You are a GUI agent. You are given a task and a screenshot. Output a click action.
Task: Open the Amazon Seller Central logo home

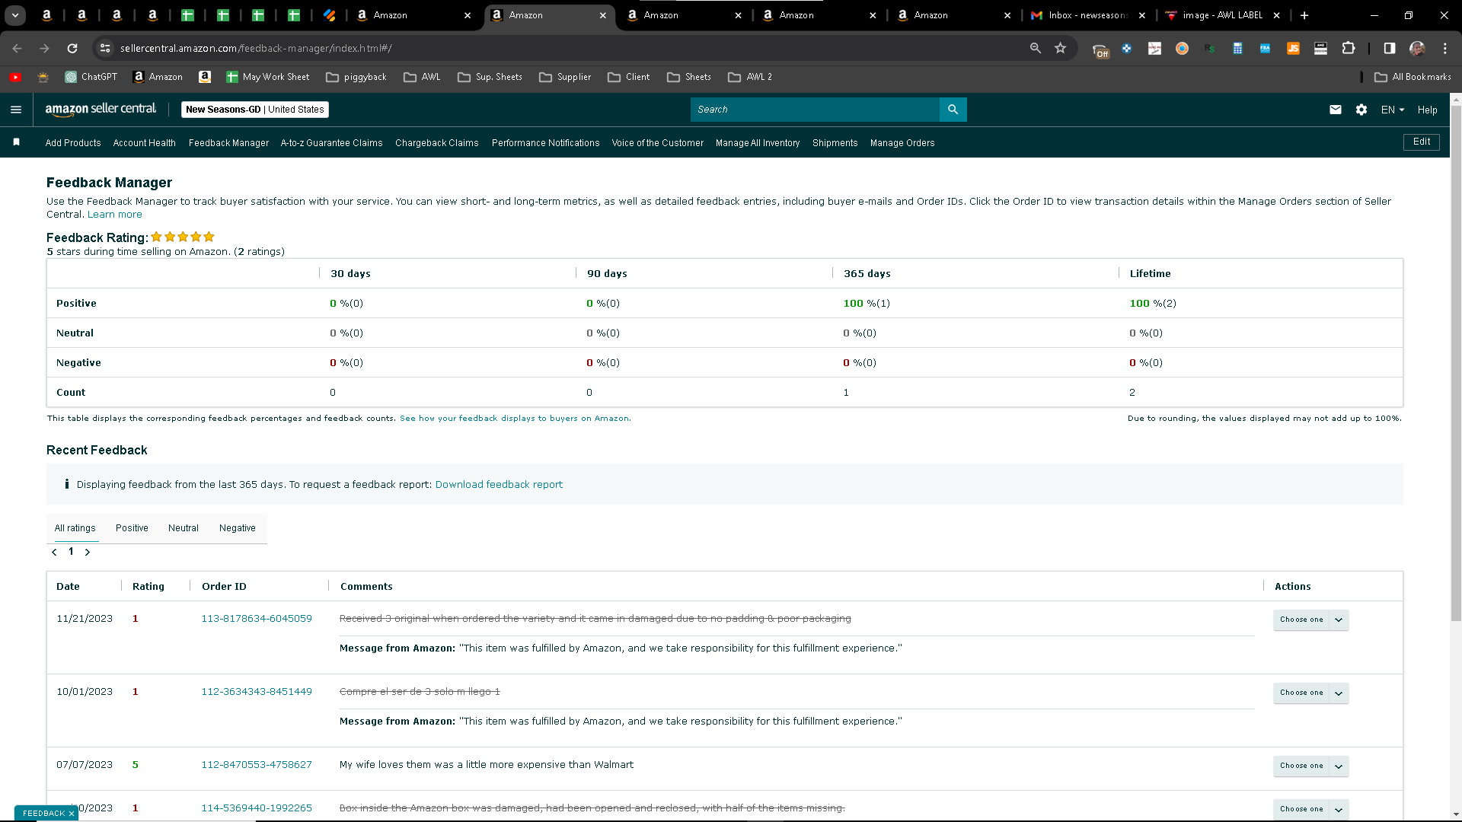101,110
